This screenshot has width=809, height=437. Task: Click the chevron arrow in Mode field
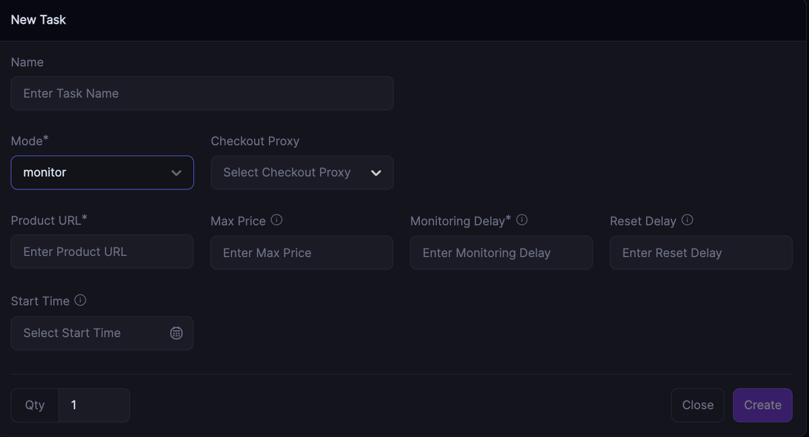coord(176,173)
